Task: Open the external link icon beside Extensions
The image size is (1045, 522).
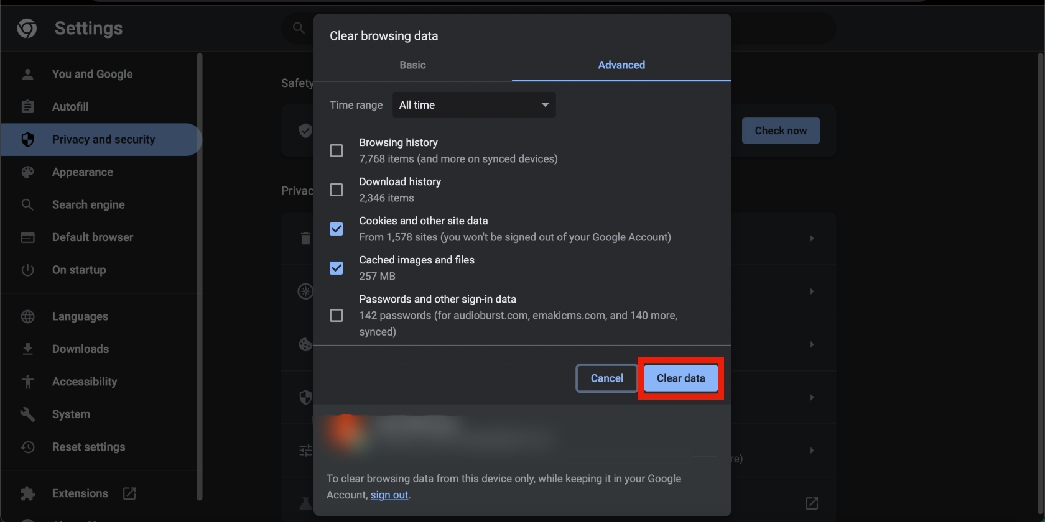Action: [x=129, y=493]
